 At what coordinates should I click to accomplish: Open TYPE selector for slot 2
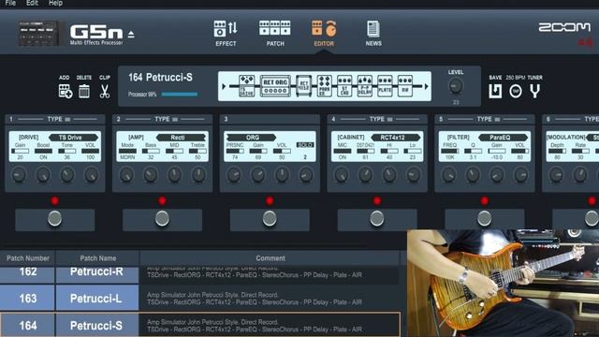pyautogui.click(x=166, y=119)
